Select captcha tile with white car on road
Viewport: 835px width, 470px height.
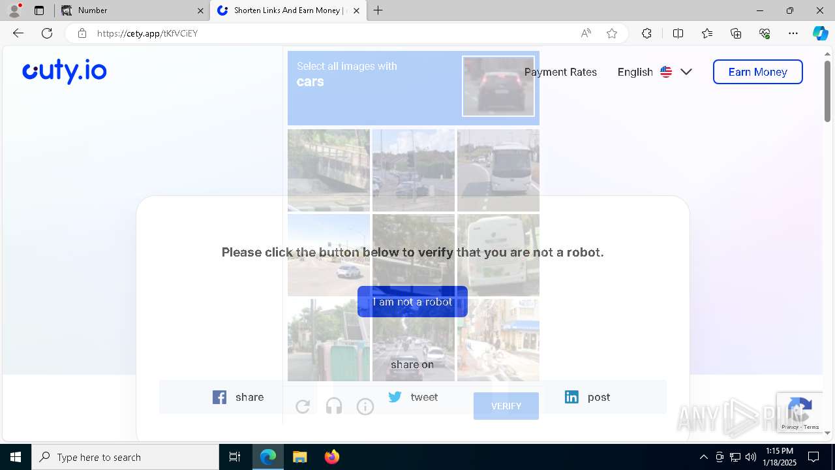pyautogui.click(x=329, y=255)
